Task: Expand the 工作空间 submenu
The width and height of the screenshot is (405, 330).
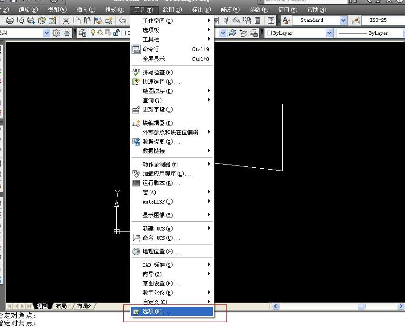Action: [x=173, y=20]
